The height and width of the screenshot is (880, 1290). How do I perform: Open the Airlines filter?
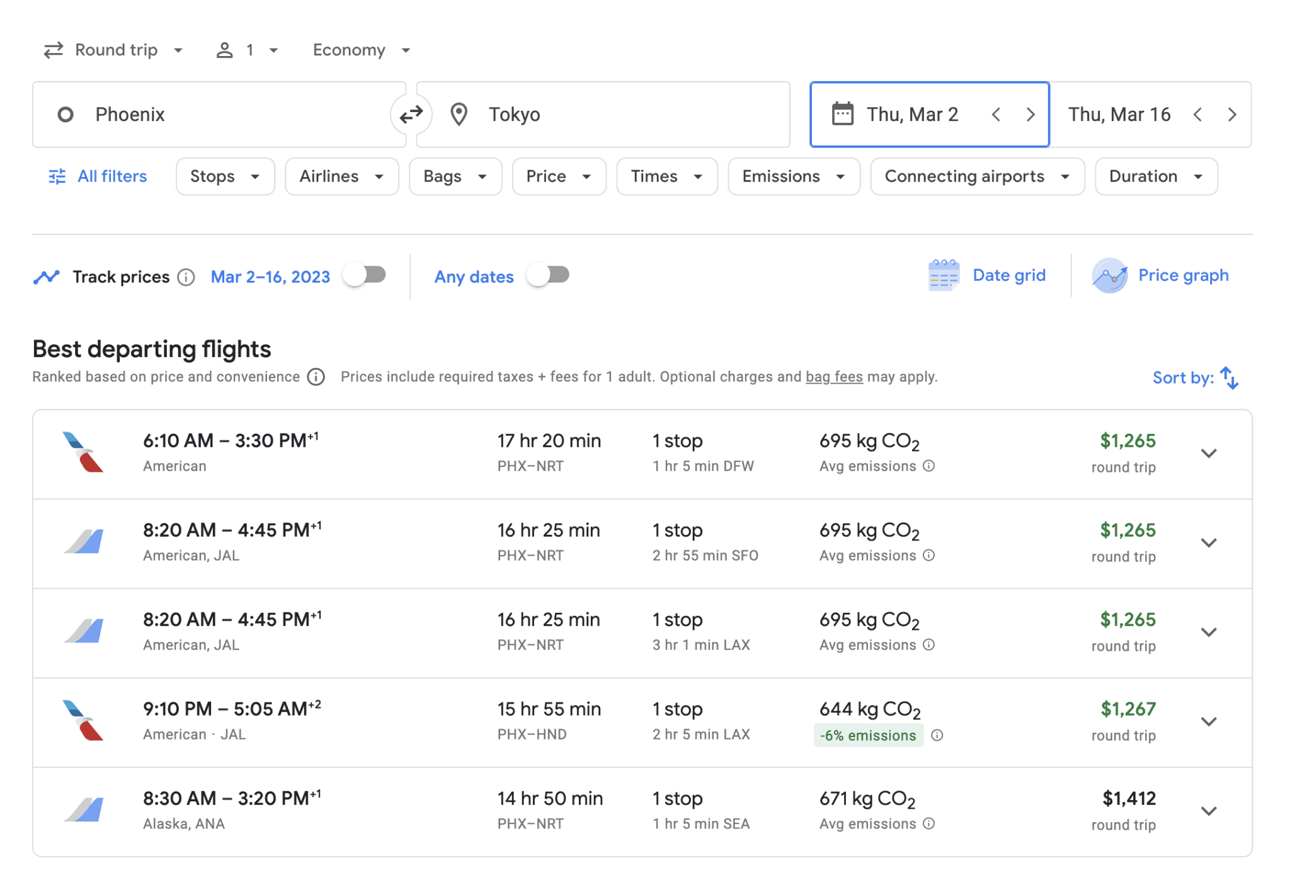click(x=341, y=176)
